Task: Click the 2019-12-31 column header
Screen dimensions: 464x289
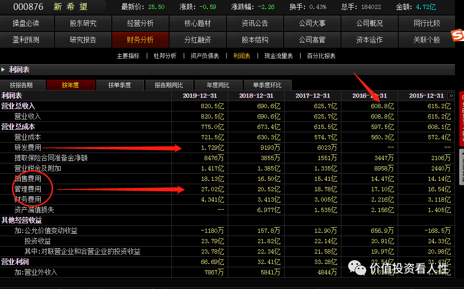Action: tap(200, 96)
